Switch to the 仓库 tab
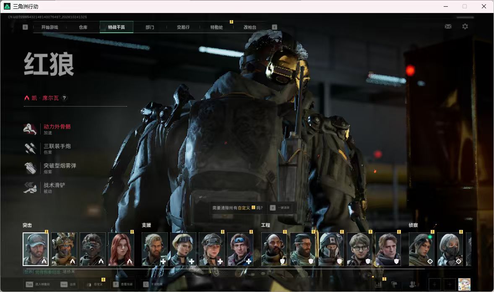Viewport: 494px width, 292px height. click(x=83, y=27)
